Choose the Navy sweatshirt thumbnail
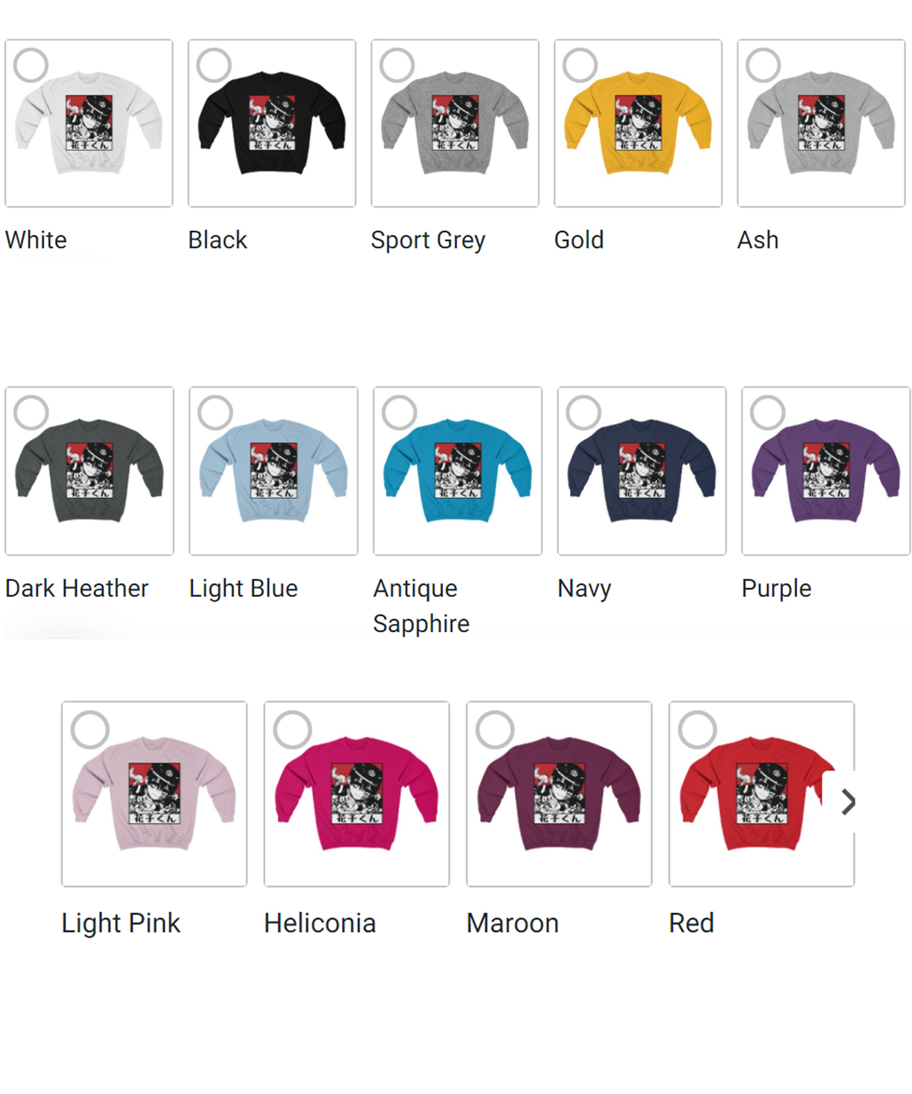Screen dimensions: 912x1094 [x=642, y=471]
